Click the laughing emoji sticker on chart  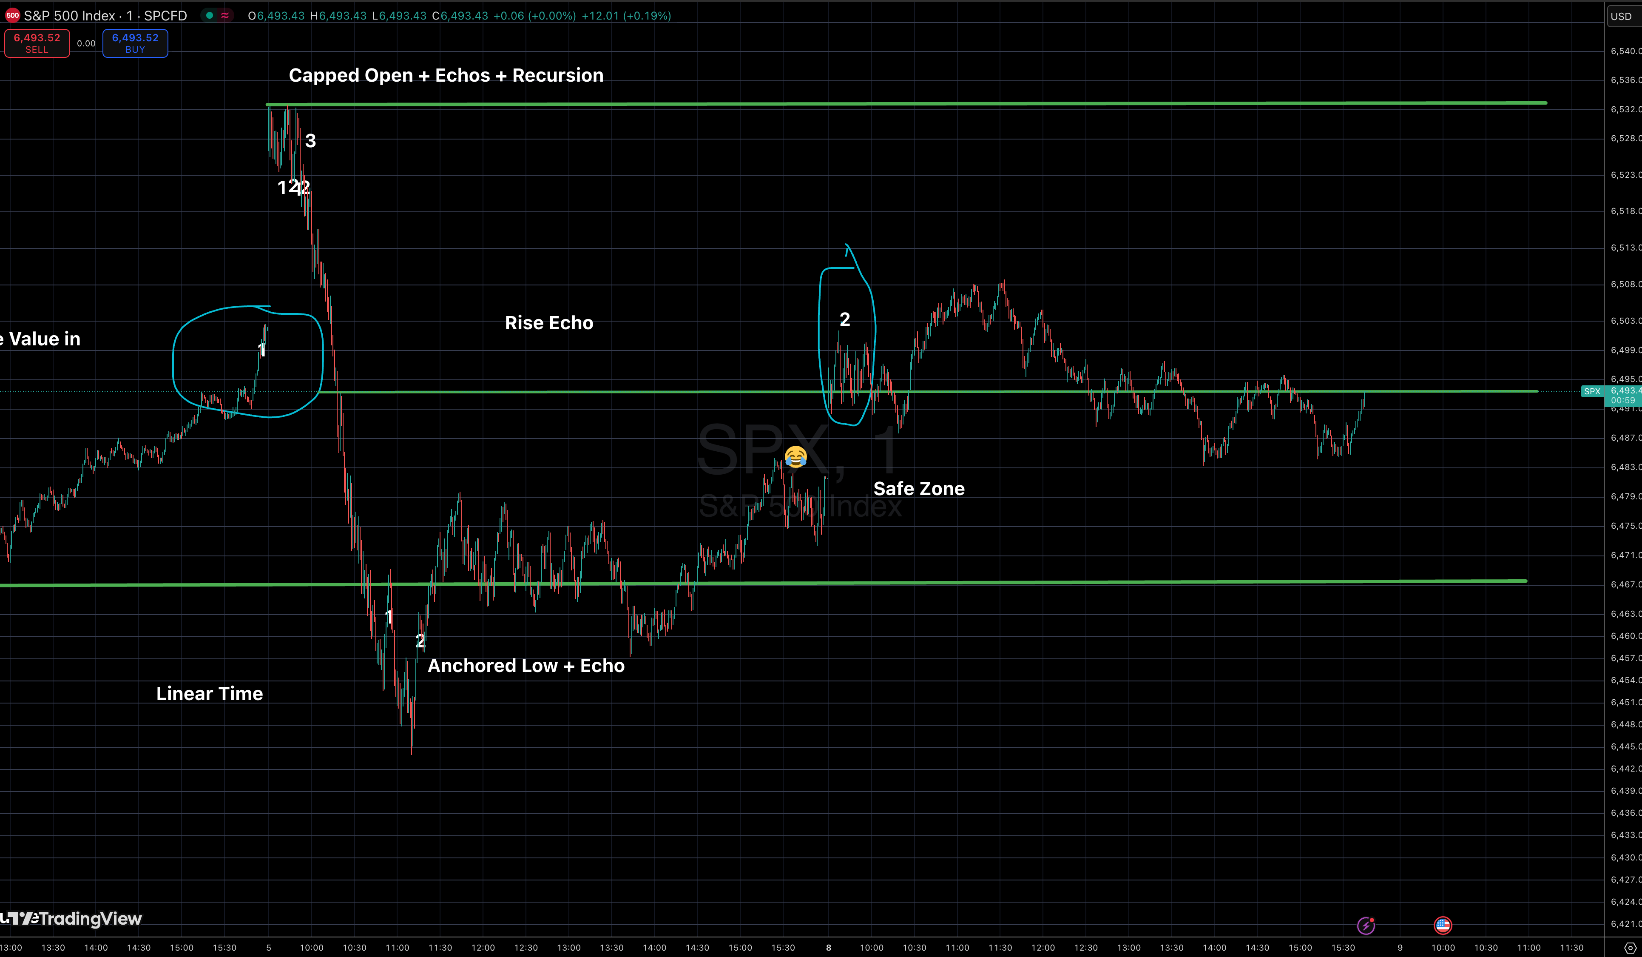click(795, 456)
